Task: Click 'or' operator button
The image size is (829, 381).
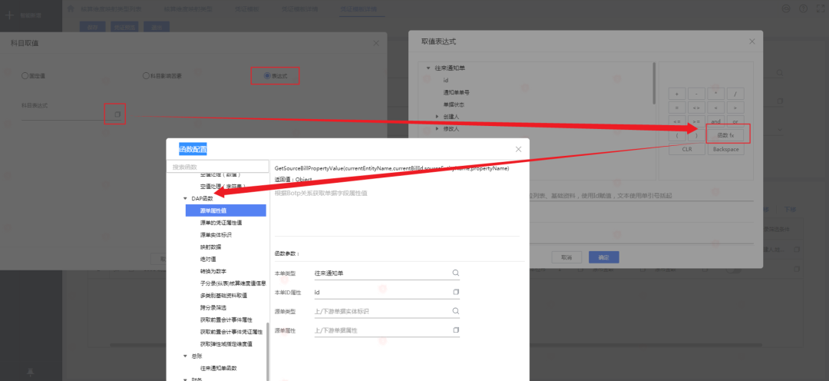Action: coord(735,121)
